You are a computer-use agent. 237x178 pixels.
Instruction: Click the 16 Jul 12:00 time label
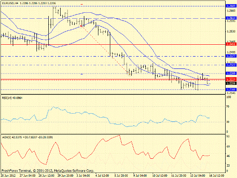[216, 176]
